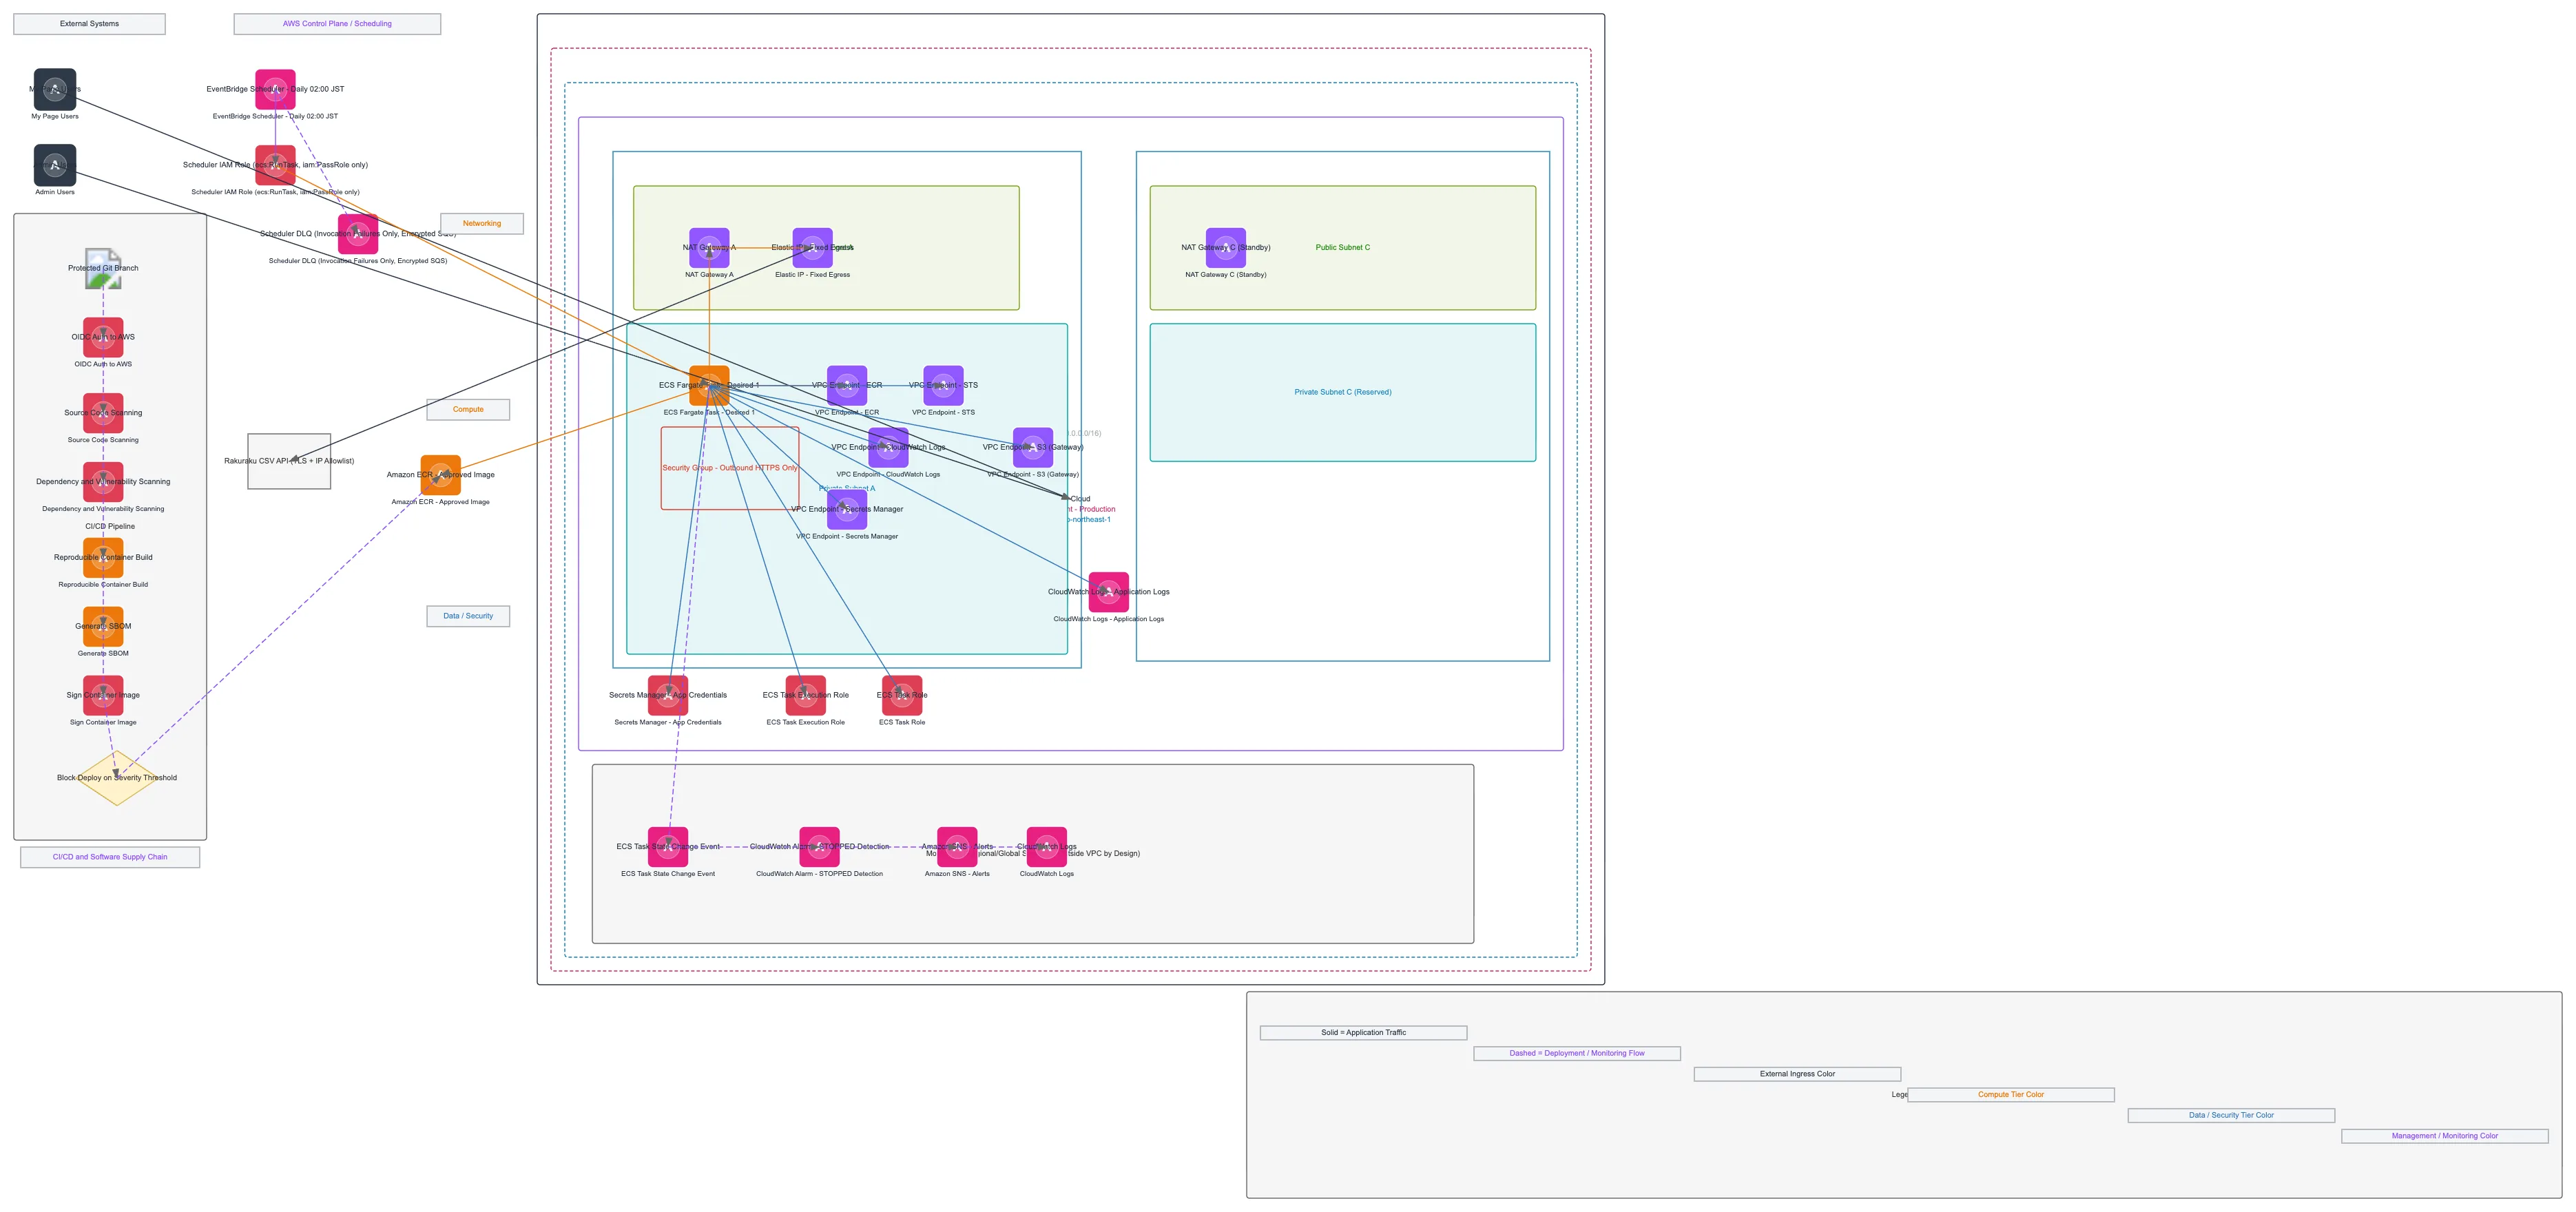Select legend item Solid = Application Traffic
This screenshot has height=1212, width=2576.
[1364, 1033]
